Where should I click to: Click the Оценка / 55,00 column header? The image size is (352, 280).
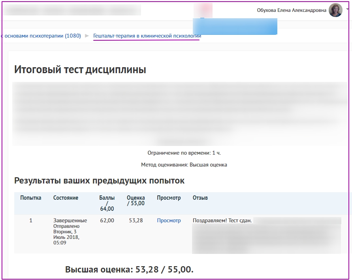(136, 201)
